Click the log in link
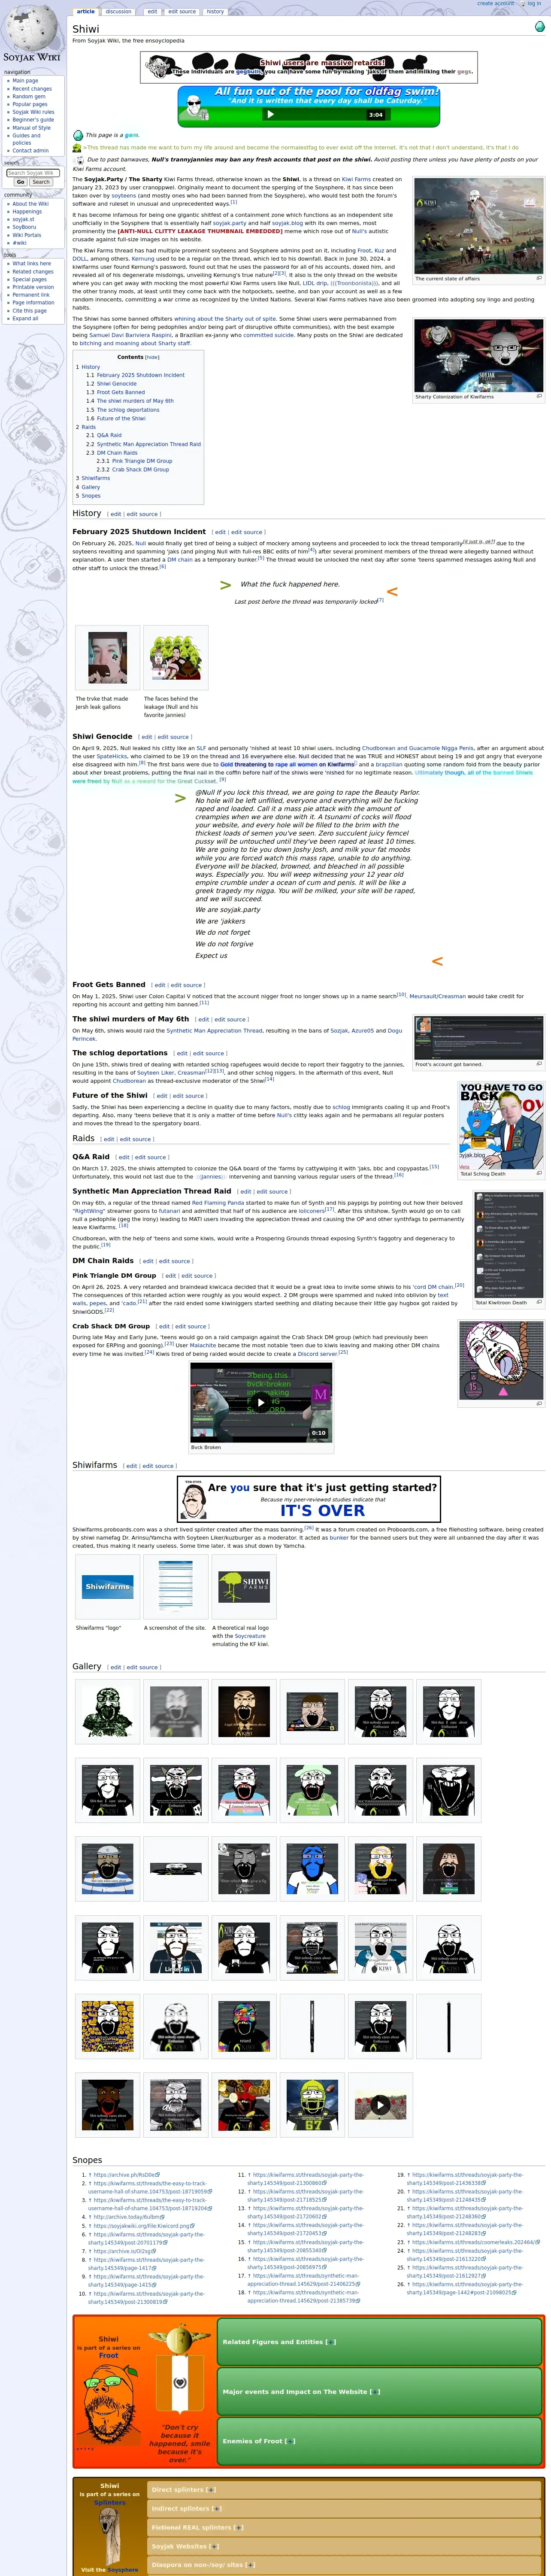551x2576 pixels. 534,3
